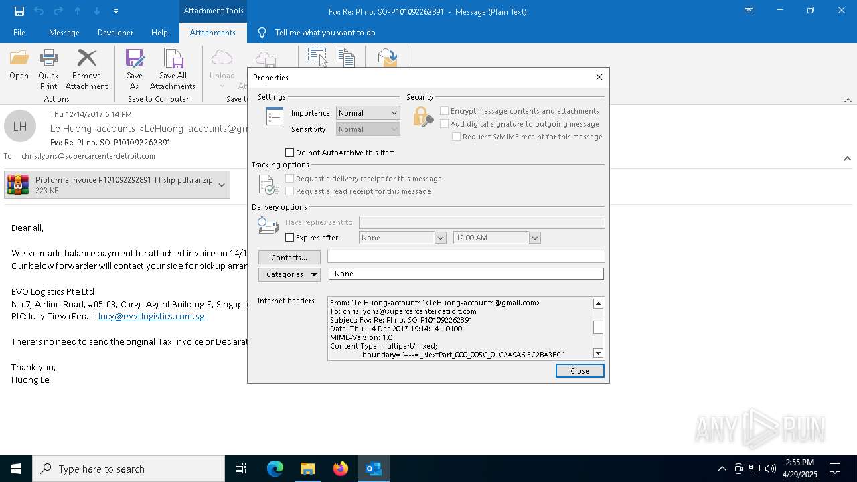The image size is (857, 482).
Task: Click Save All Attachments
Action: click(173, 69)
